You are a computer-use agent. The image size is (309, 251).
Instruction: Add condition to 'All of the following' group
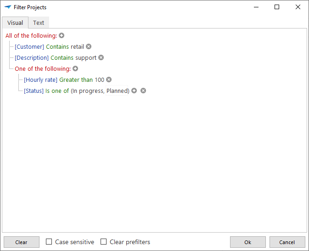[x=62, y=35]
